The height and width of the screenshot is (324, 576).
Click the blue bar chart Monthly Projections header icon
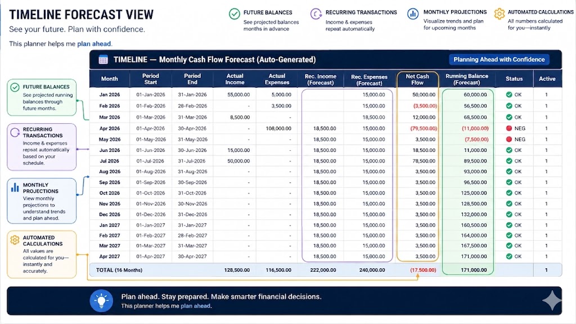(x=413, y=14)
